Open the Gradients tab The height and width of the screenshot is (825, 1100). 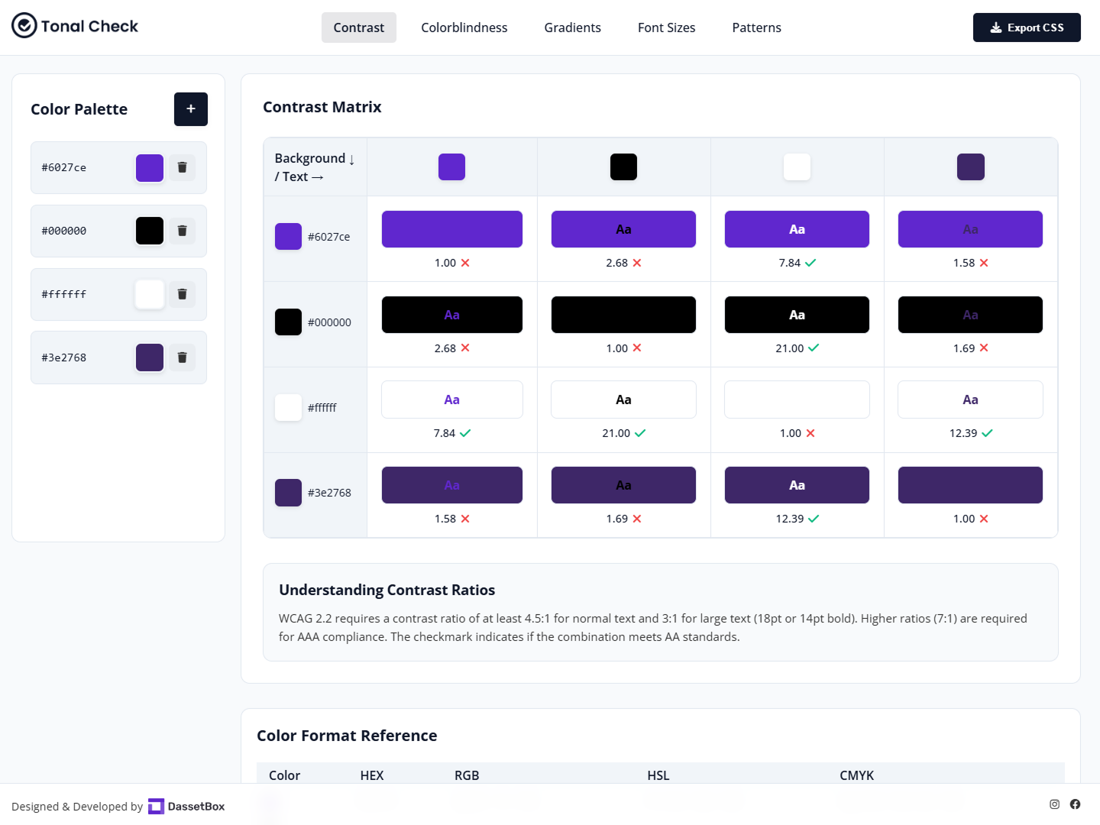[x=572, y=27]
